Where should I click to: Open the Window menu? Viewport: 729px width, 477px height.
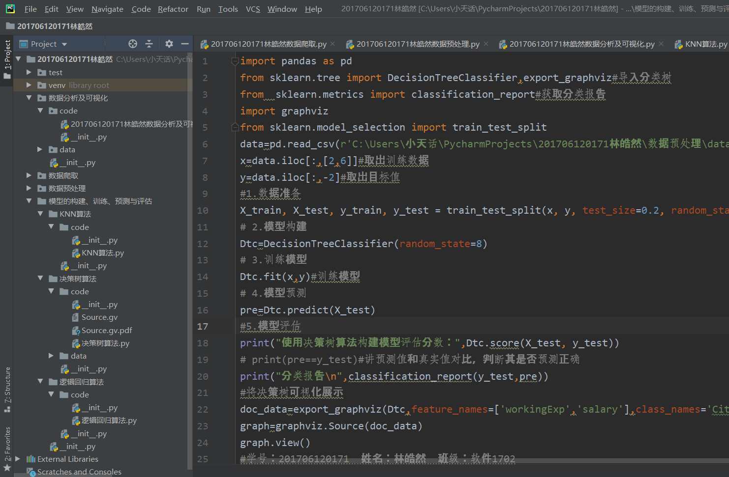pyautogui.click(x=282, y=9)
